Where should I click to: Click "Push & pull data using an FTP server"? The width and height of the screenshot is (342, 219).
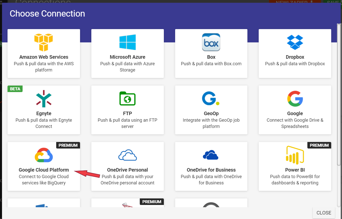(127, 123)
